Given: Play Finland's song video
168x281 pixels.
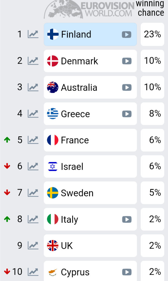Looking at the screenshot, I should [x=126, y=35].
